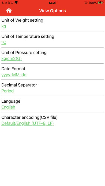Tap the orientation lock icon in status bar

86,3
